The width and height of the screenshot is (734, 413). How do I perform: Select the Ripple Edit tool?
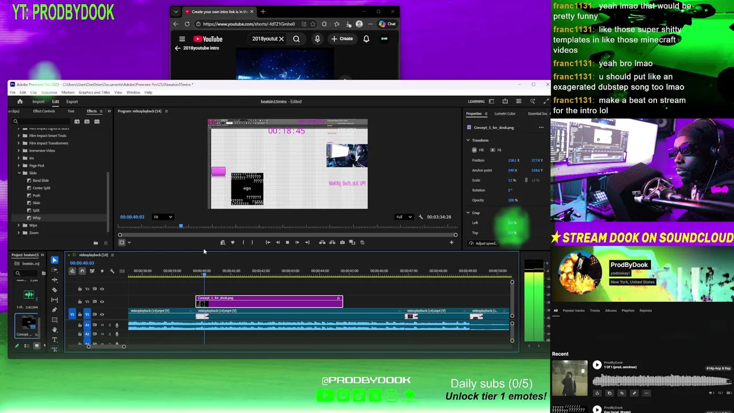tap(54, 280)
